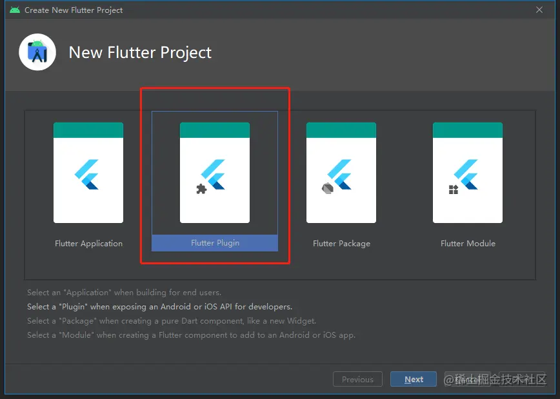This screenshot has width=560, height=399.
Task: Click the Flutter Module label
Action: 468,244
